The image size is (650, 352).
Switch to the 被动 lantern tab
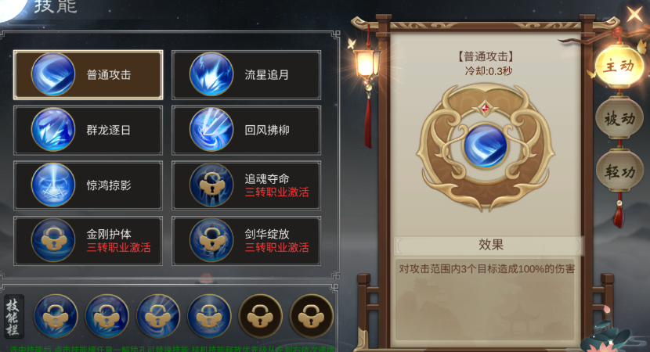click(619, 119)
